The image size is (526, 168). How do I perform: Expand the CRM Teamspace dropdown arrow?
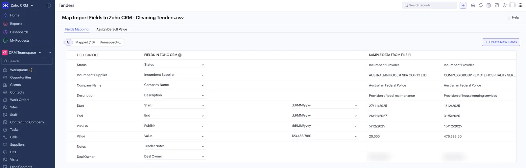pos(40,52)
